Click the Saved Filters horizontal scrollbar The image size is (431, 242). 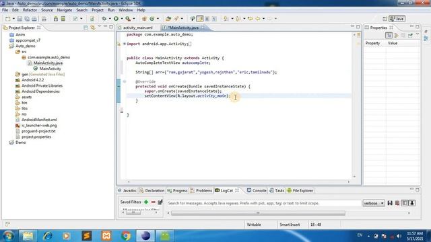pos(133,212)
